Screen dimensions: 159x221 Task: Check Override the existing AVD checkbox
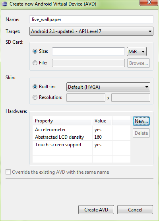coord(8,172)
